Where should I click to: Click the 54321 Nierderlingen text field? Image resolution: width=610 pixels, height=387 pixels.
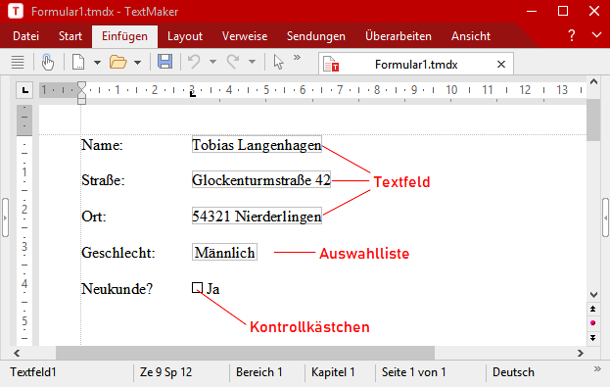point(257,216)
